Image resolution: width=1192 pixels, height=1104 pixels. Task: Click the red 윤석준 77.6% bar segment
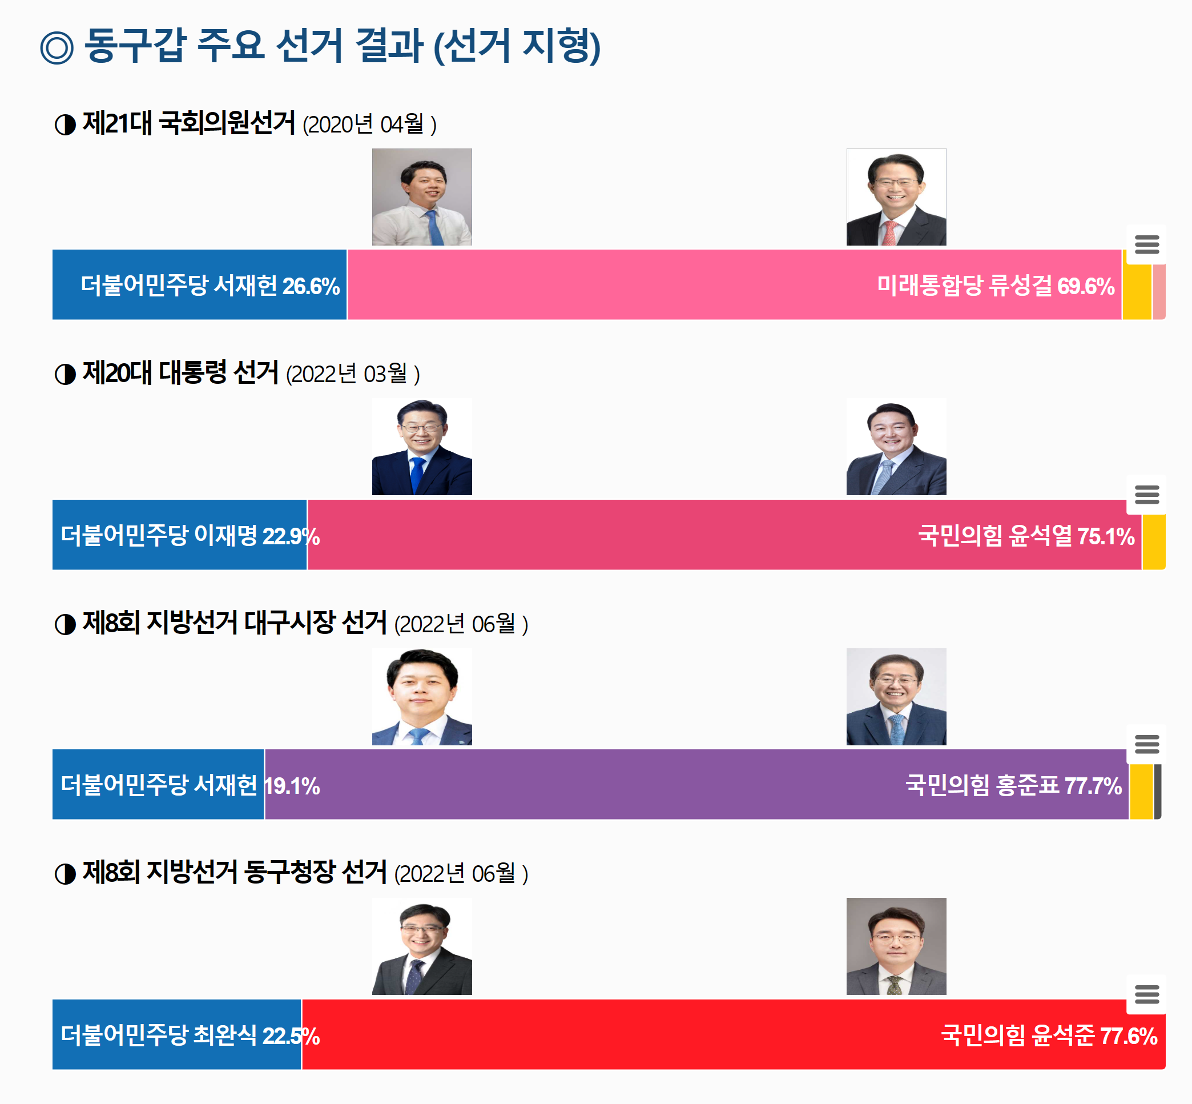coord(733,1034)
